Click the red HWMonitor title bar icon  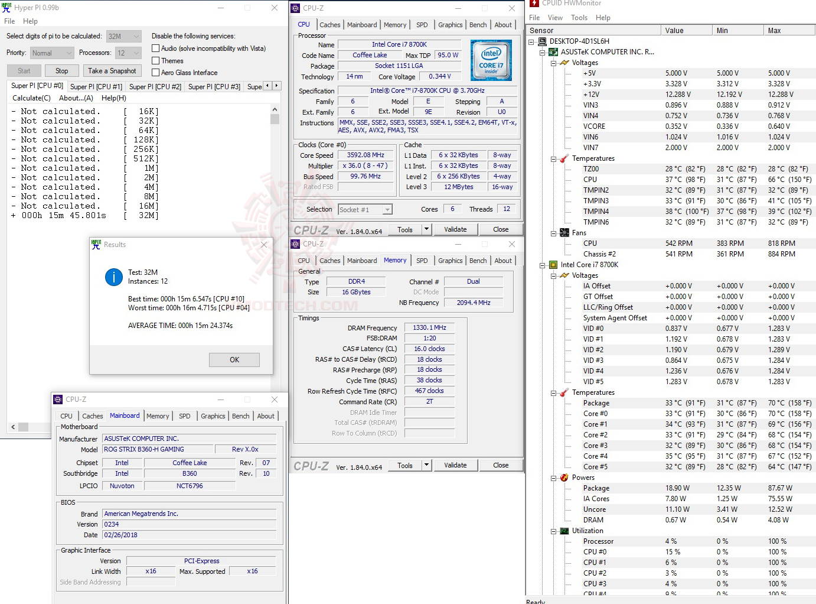point(534,3)
